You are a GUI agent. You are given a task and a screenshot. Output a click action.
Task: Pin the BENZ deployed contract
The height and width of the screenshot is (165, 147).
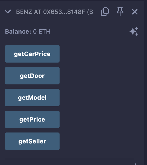120,12
